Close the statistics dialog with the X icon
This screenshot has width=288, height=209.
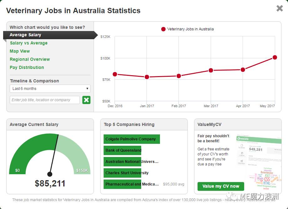coord(280,8)
